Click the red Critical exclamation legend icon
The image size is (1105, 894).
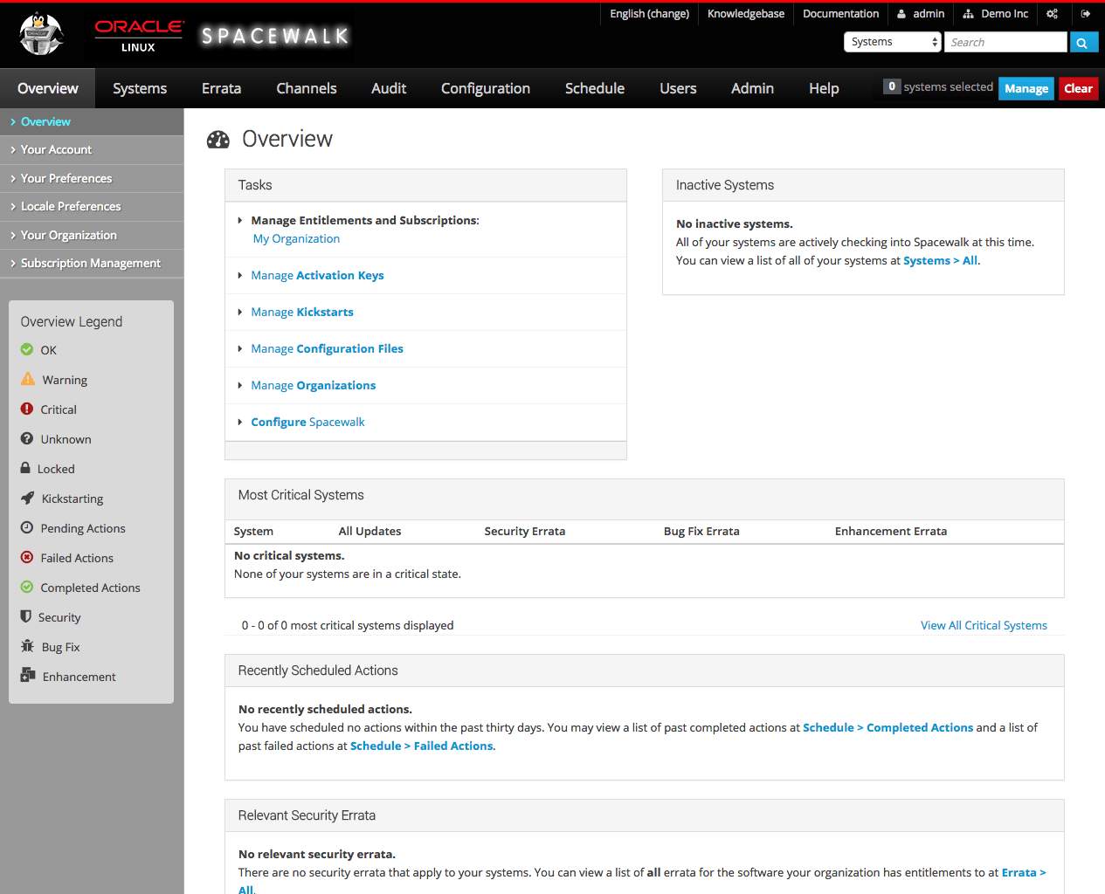[x=27, y=409]
